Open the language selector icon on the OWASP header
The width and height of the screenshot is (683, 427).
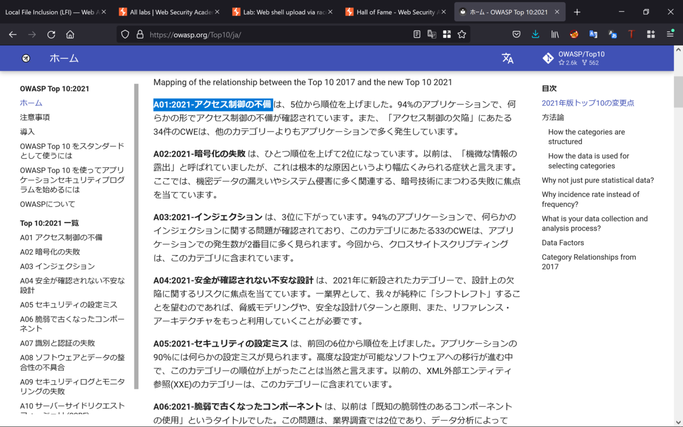click(x=507, y=58)
